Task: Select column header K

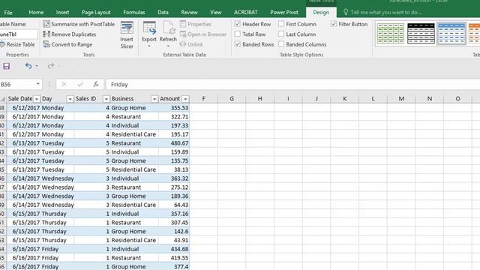Action: coord(345,98)
